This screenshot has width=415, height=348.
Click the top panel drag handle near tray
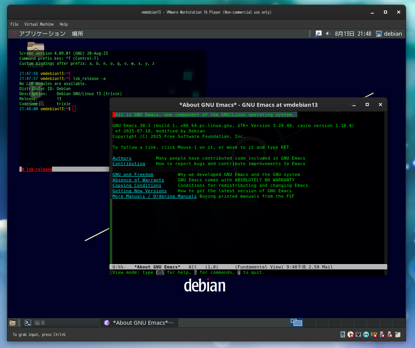coord(310,34)
